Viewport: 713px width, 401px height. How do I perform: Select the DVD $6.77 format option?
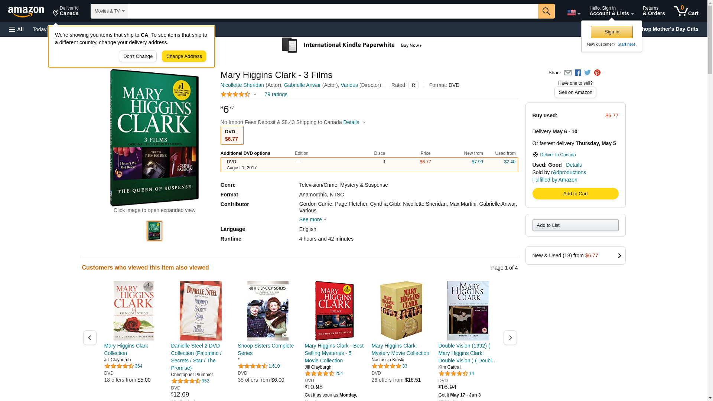pos(232,135)
